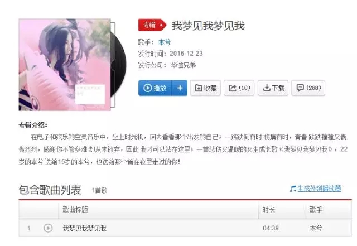Click the 歌手 column header in the song table
Viewport: 357px width, 246px height.
coord(316,210)
